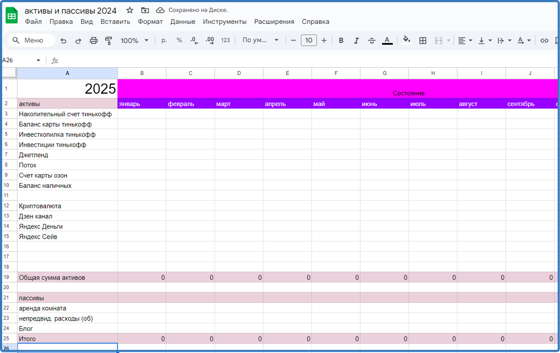560x353 pixels.
Task: Click the select-all corner box
Action: click(9, 73)
